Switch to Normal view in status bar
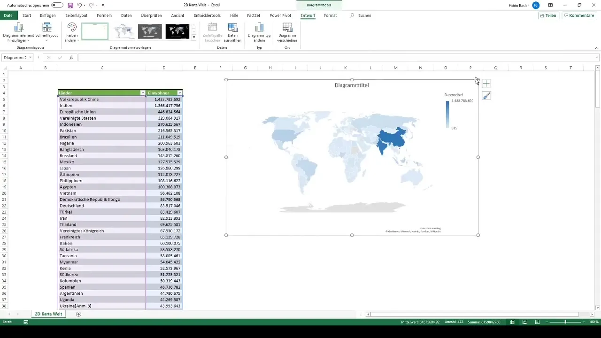The height and width of the screenshot is (338, 601). pyautogui.click(x=512, y=322)
